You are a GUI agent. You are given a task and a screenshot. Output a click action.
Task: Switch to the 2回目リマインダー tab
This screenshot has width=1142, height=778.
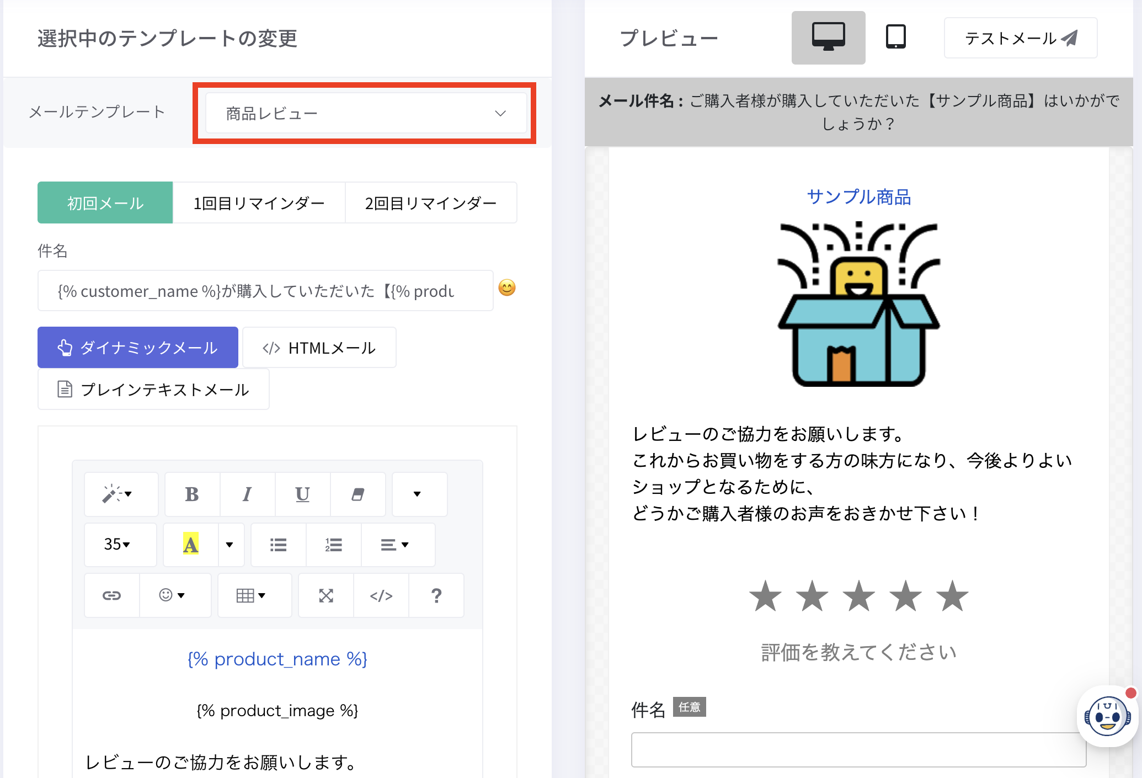coord(431,203)
